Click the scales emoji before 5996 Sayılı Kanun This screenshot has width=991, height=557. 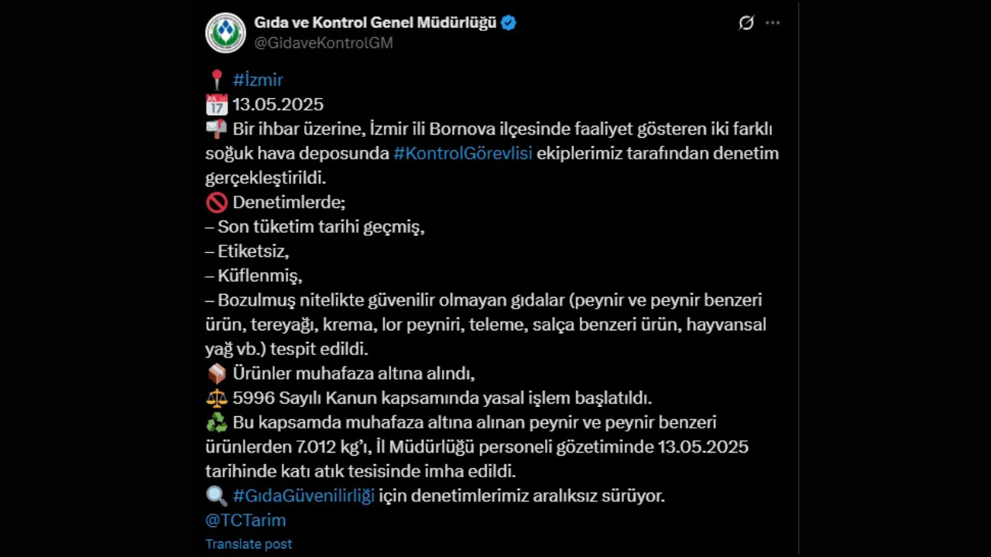point(217,398)
